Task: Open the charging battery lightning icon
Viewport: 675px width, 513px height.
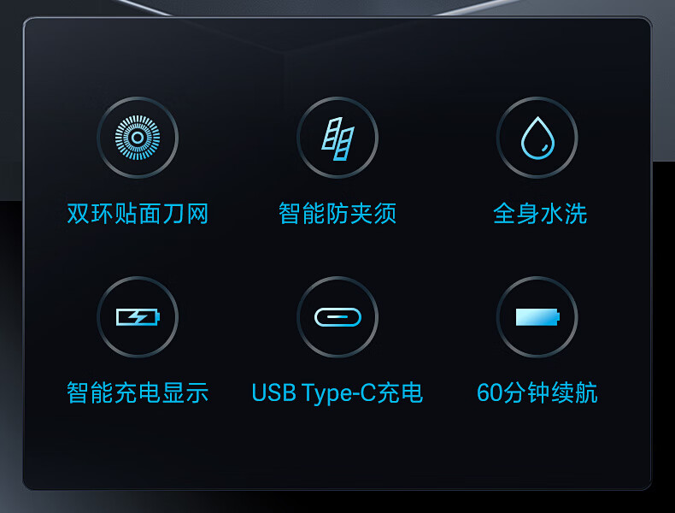Action: pyautogui.click(x=138, y=317)
